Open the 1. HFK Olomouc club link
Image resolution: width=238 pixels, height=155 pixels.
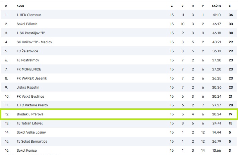click(29, 15)
